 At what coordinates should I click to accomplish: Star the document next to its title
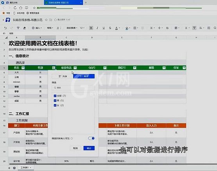point(46,20)
